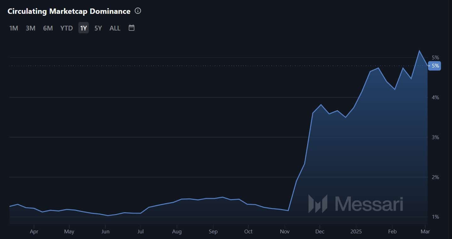Show ALL historical data range

115,28
